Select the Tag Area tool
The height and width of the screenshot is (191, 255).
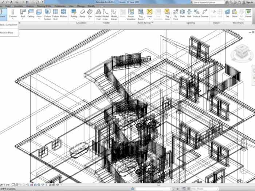click(167, 14)
